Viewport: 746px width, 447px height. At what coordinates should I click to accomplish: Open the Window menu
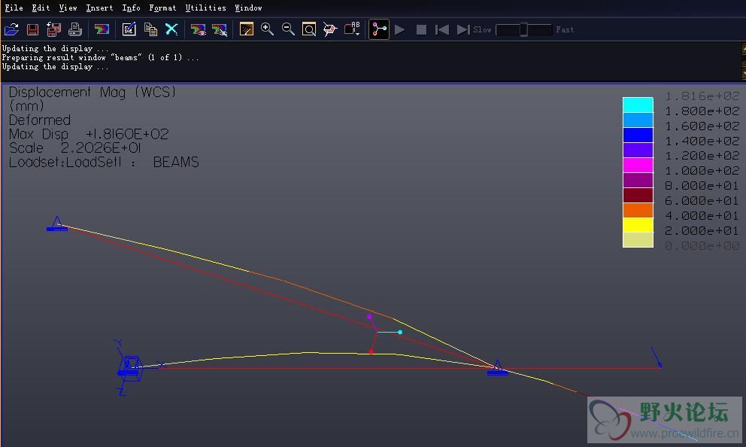(248, 8)
